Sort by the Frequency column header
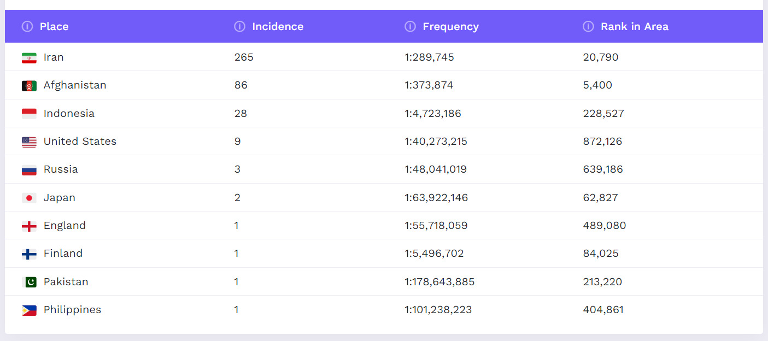Screen dimensions: 768x341 click(450, 26)
